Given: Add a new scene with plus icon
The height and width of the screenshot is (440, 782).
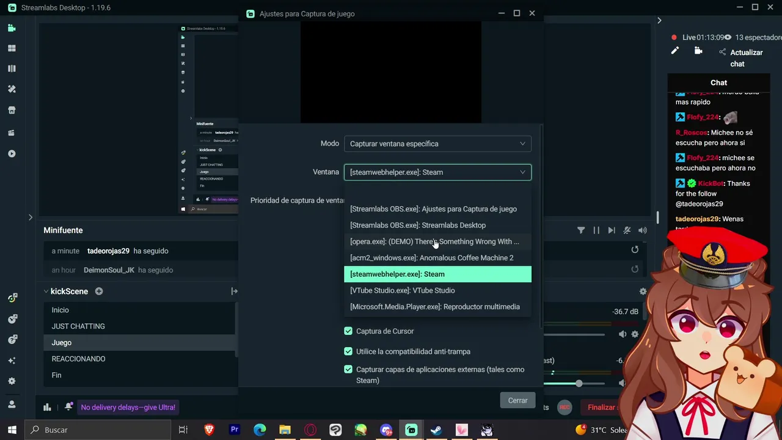Looking at the screenshot, I should coord(99,291).
